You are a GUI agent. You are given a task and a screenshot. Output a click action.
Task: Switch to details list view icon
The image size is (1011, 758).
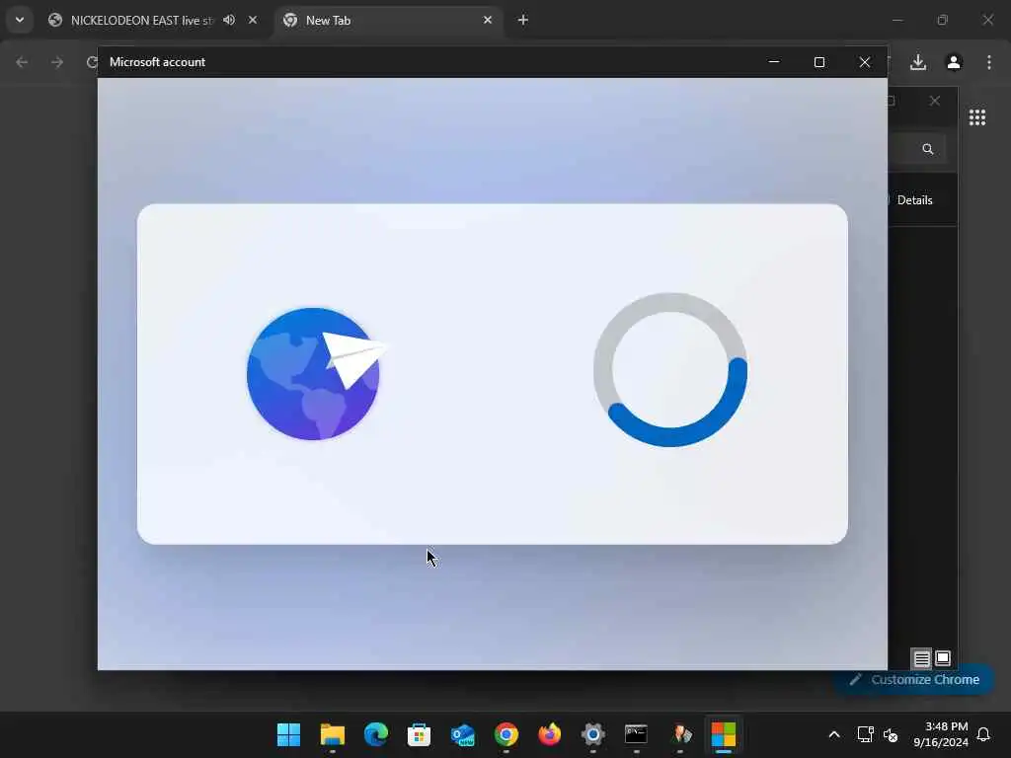pyautogui.click(x=922, y=658)
